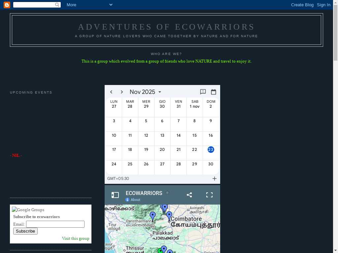338x253 pixels.
Task: Go to previous month in calendar
Action: click(x=111, y=92)
